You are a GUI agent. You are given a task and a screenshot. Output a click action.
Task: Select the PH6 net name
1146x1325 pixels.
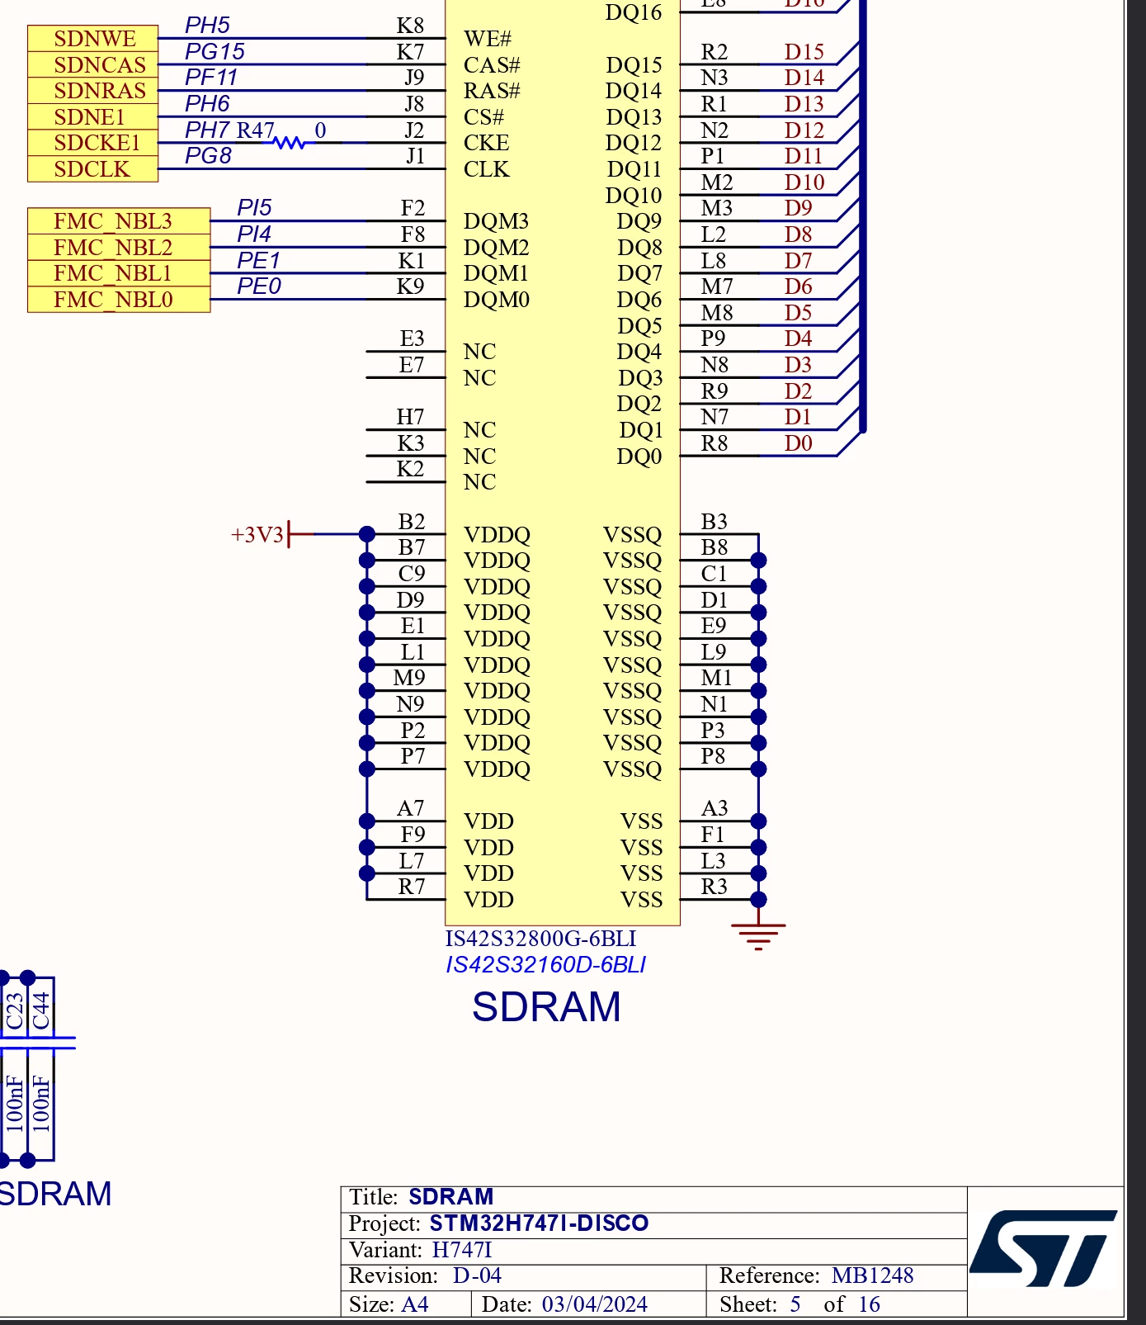coord(207,104)
